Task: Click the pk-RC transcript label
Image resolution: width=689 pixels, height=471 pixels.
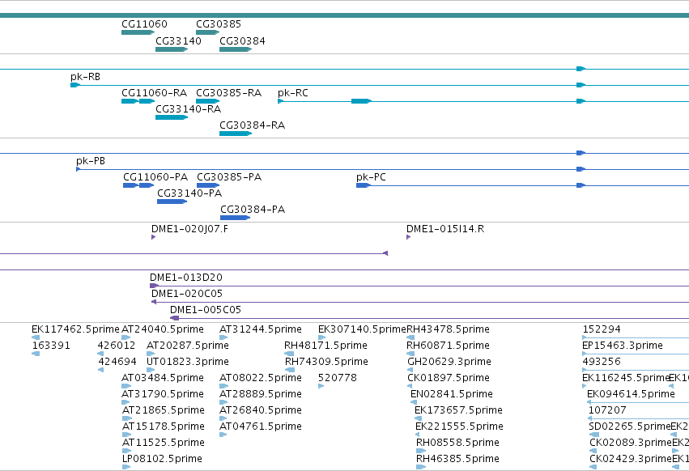Action: 292,93
